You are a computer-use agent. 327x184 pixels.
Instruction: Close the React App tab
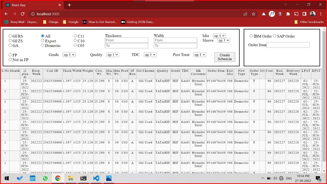point(59,5)
